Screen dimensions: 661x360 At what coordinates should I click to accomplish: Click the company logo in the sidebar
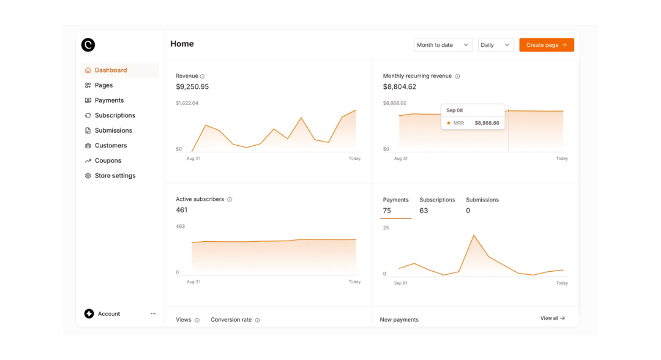tap(88, 44)
